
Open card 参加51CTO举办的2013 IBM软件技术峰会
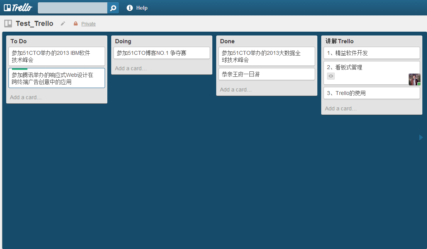pyautogui.click(x=57, y=56)
